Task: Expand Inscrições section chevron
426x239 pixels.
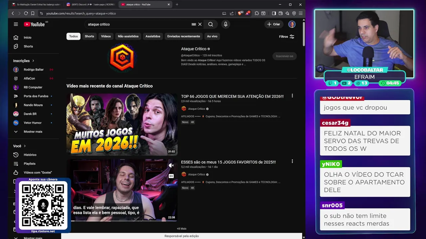Action: coord(33,61)
